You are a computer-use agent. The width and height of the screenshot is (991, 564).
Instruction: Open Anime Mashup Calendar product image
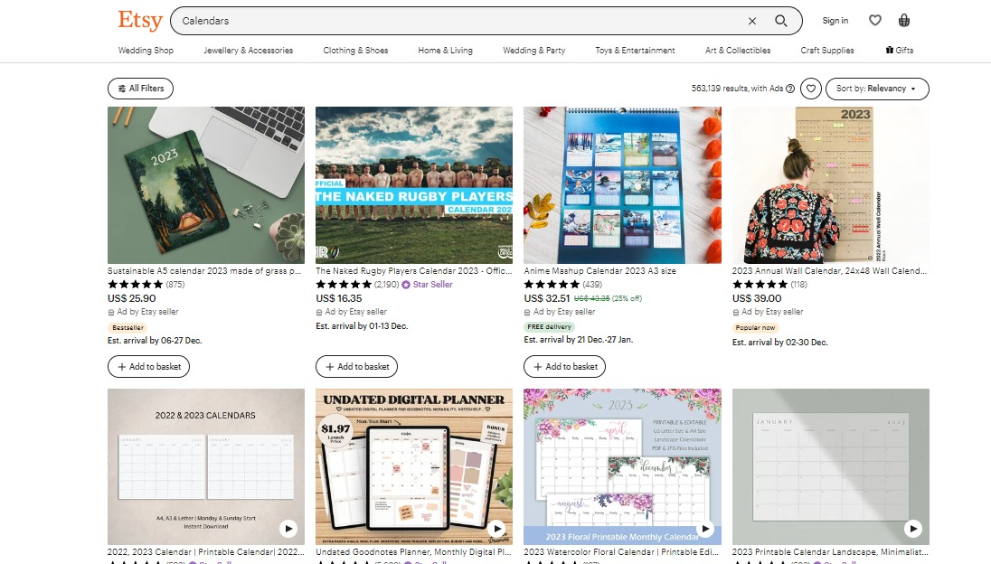click(622, 185)
